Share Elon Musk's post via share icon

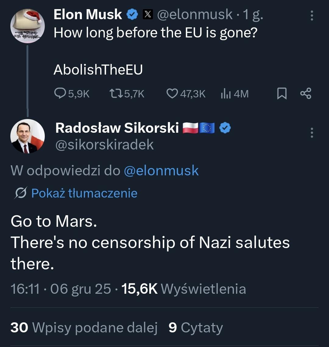[306, 93]
